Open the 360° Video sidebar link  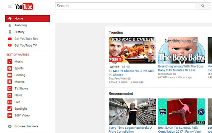point(22,115)
